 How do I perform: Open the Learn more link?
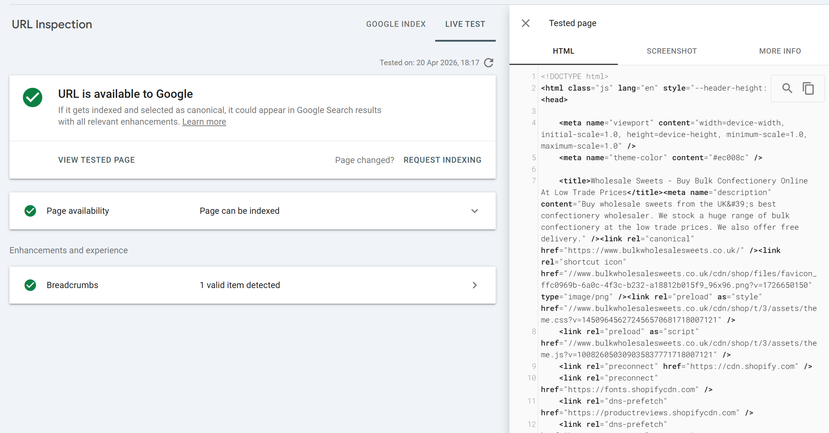pyautogui.click(x=204, y=122)
